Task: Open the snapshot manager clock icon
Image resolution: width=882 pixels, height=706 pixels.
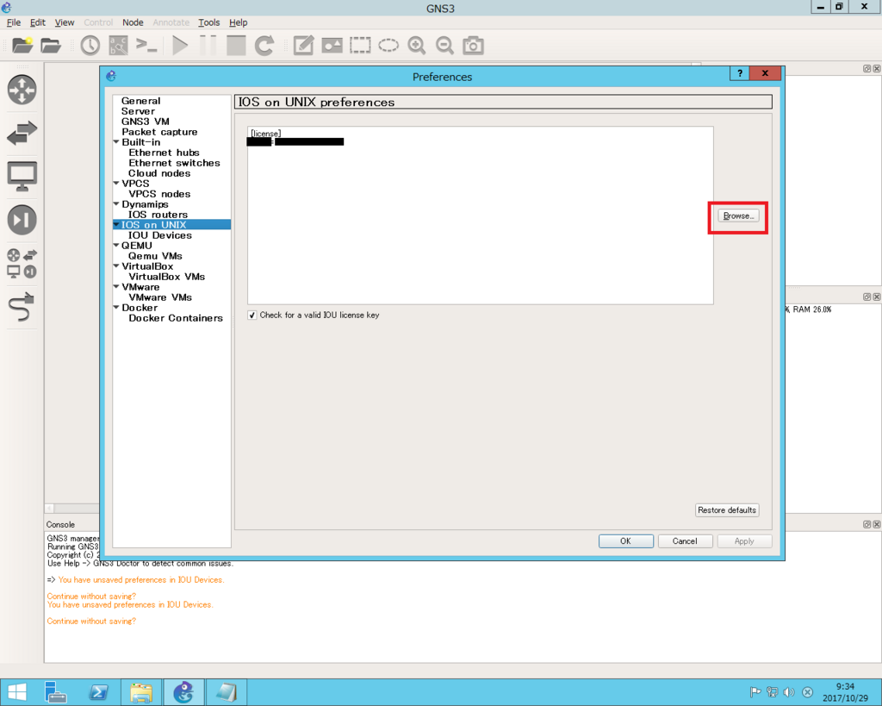Action: coord(90,45)
